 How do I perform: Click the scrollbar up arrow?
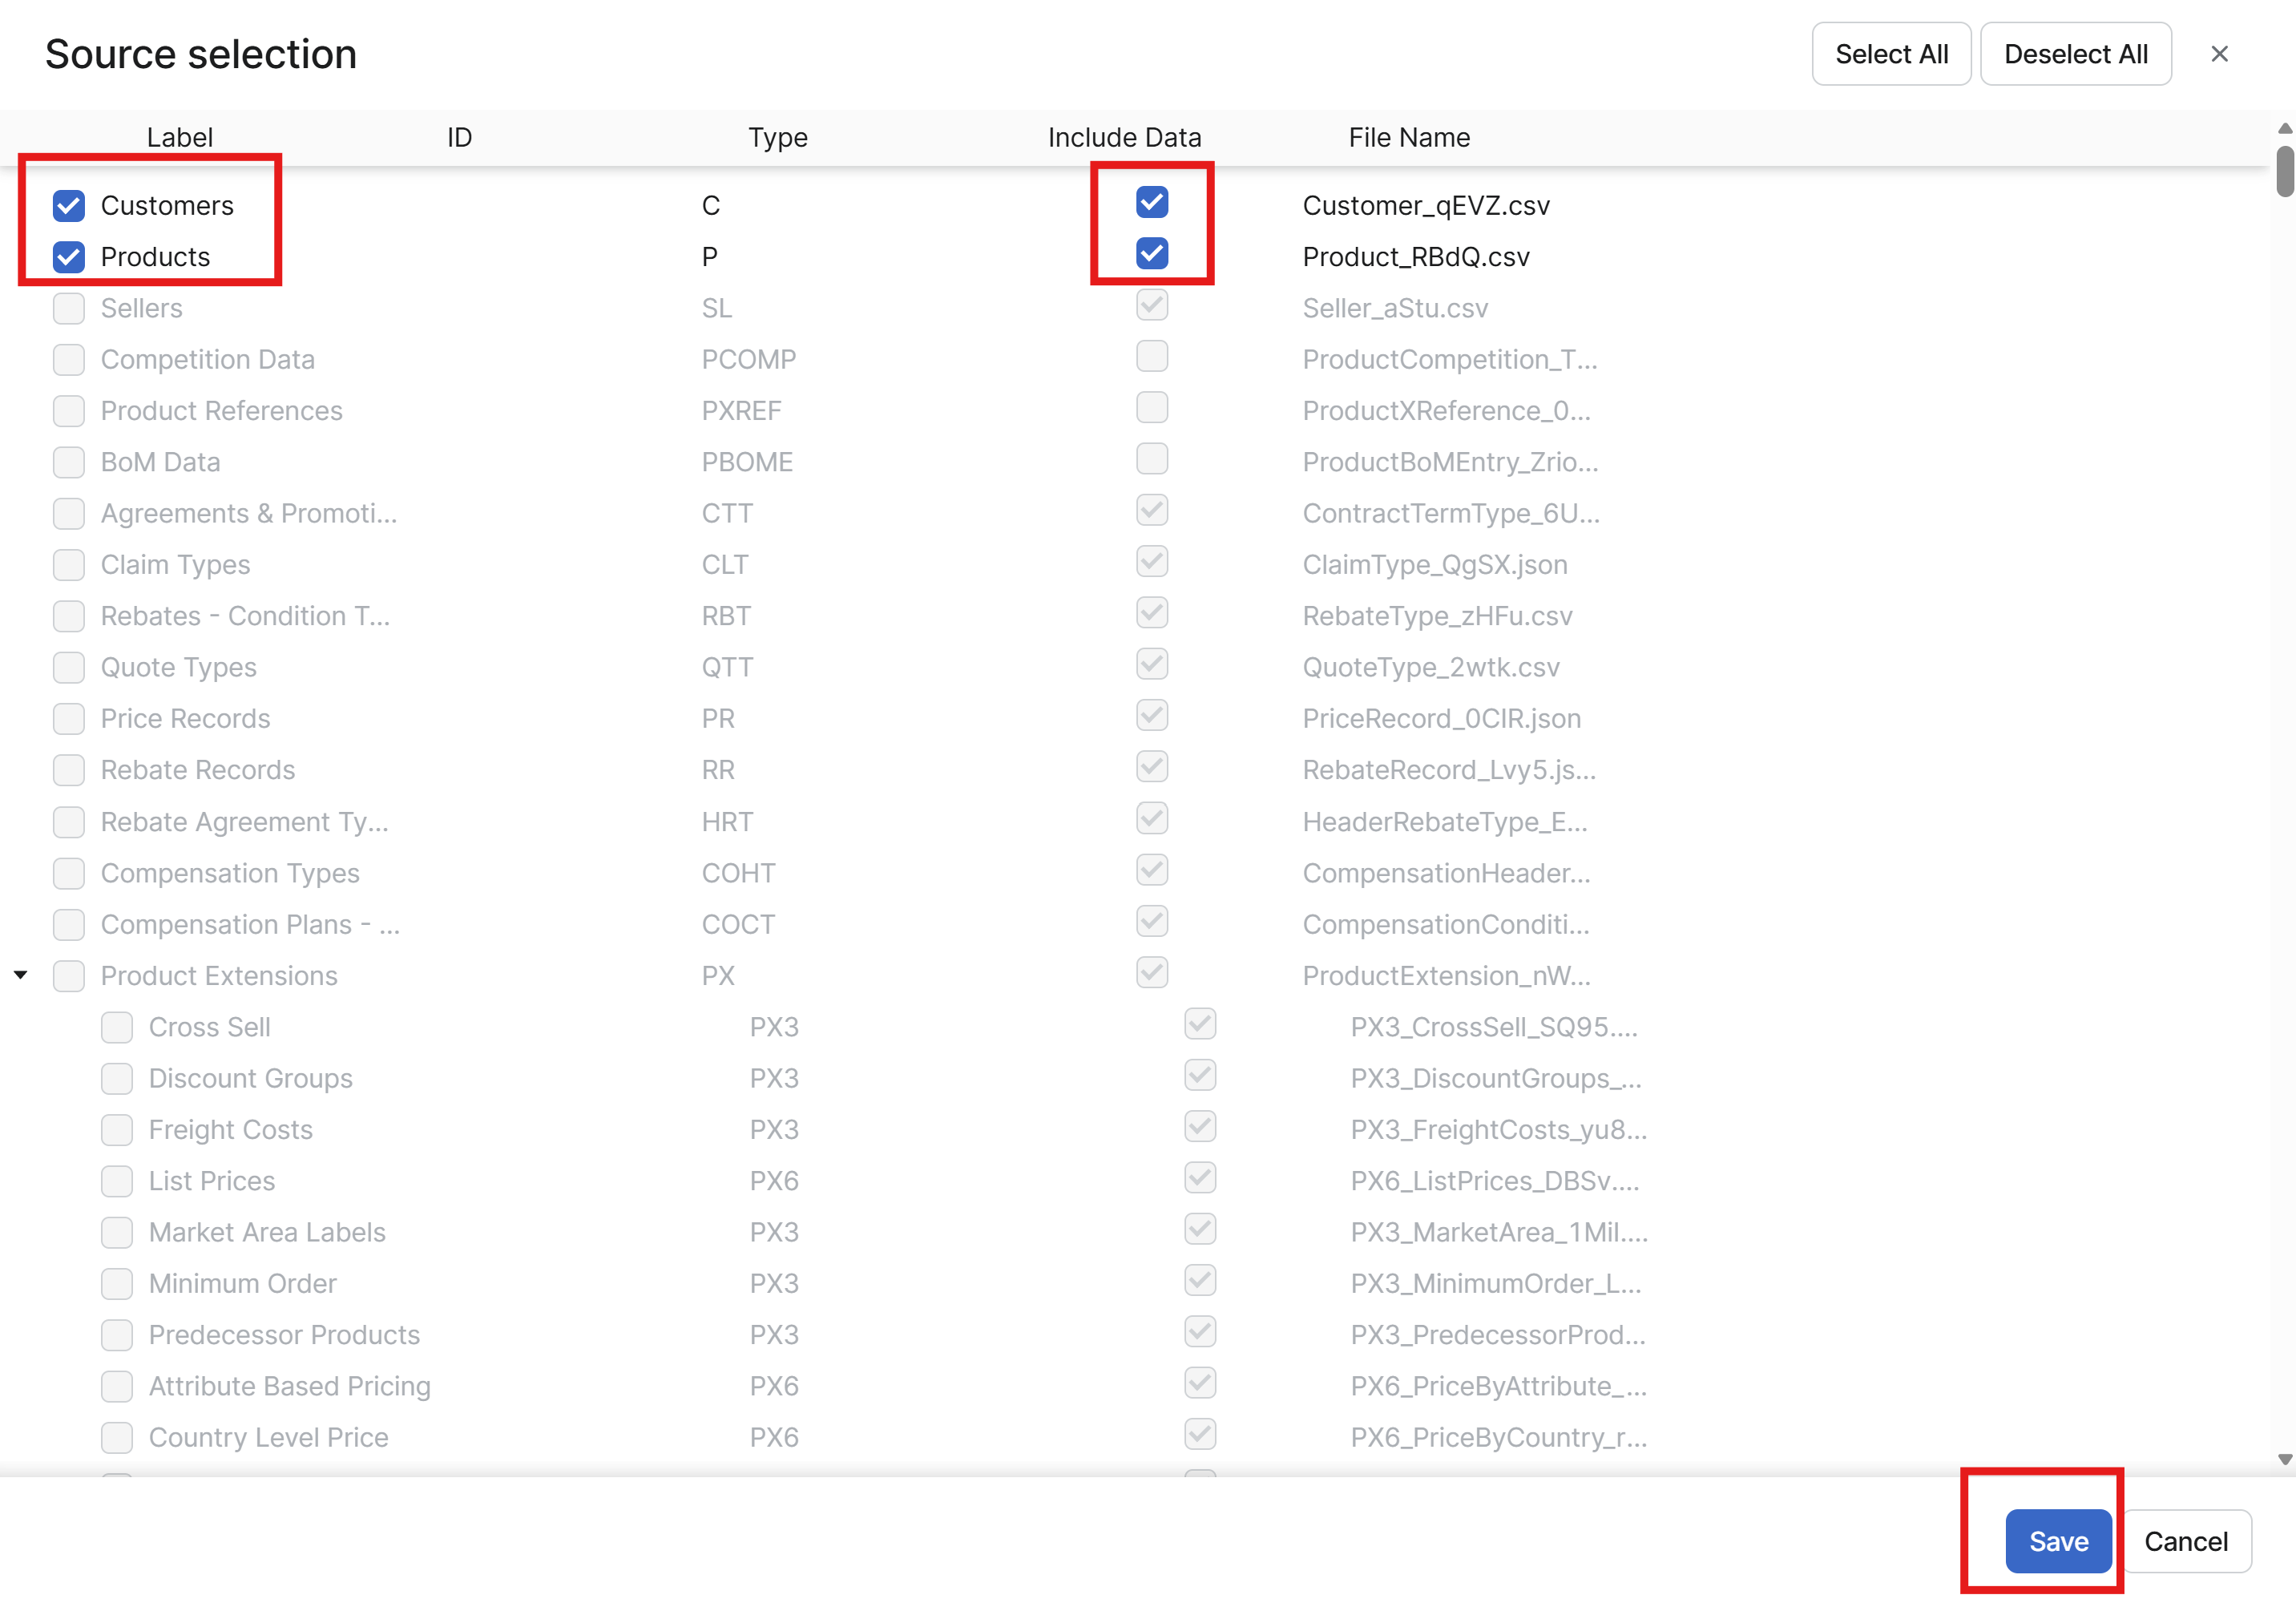(2284, 129)
